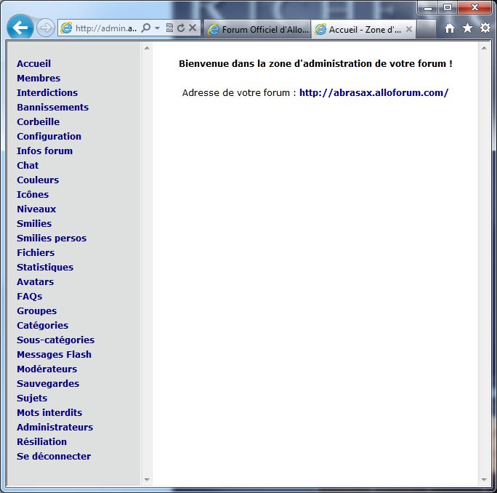Go to the Configuration section
The image size is (497, 493).
(x=49, y=136)
